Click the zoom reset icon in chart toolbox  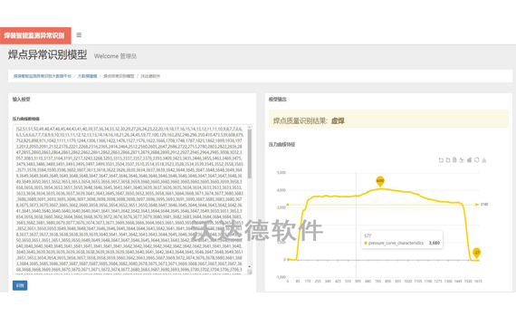tap(448, 160)
